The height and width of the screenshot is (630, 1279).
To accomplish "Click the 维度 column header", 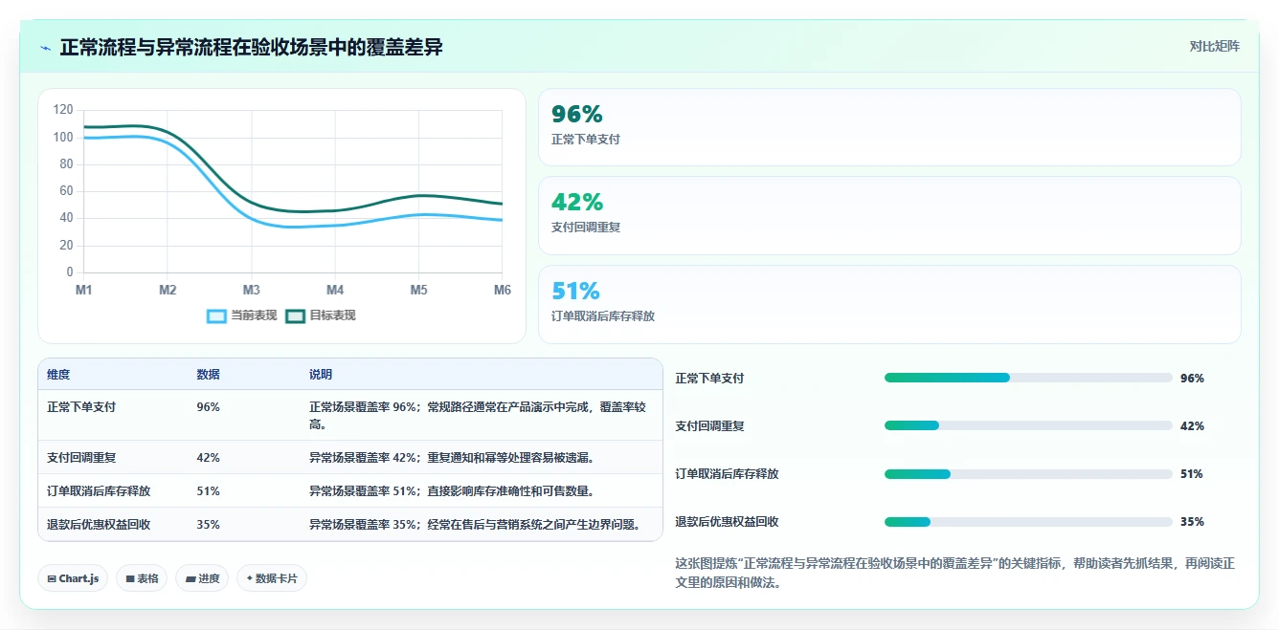I will click(x=58, y=375).
